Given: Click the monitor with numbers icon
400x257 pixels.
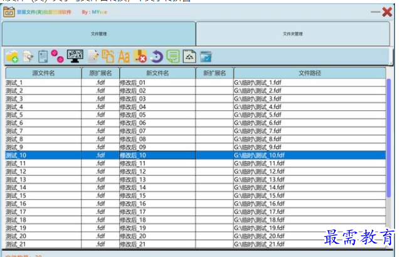Looking at the screenshot, I should (x=75, y=56).
